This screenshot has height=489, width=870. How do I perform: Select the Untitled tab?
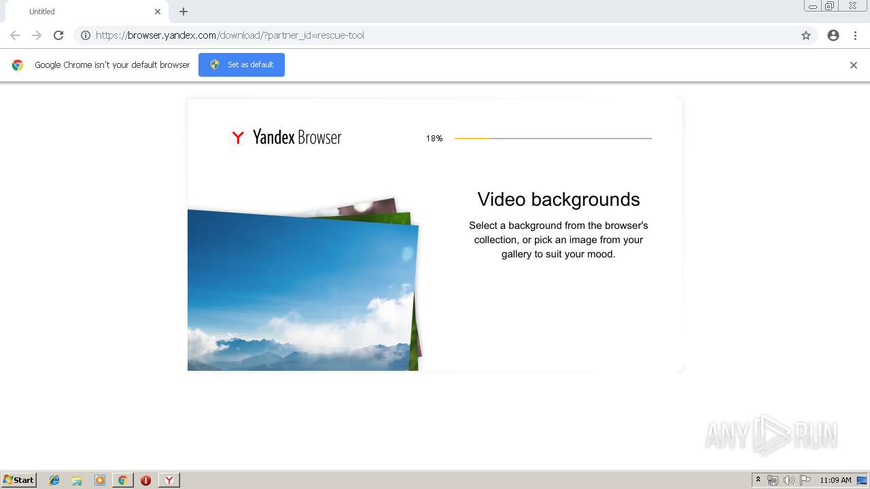click(87, 12)
